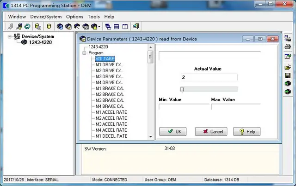Viewport: 296px width, 186px height.
Task: Select the M4 ACCEL RATE parameter
Action: 111,130
